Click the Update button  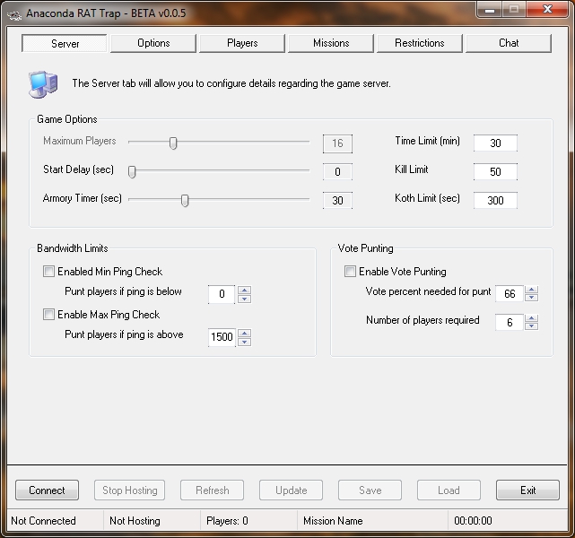[x=292, y=490]
